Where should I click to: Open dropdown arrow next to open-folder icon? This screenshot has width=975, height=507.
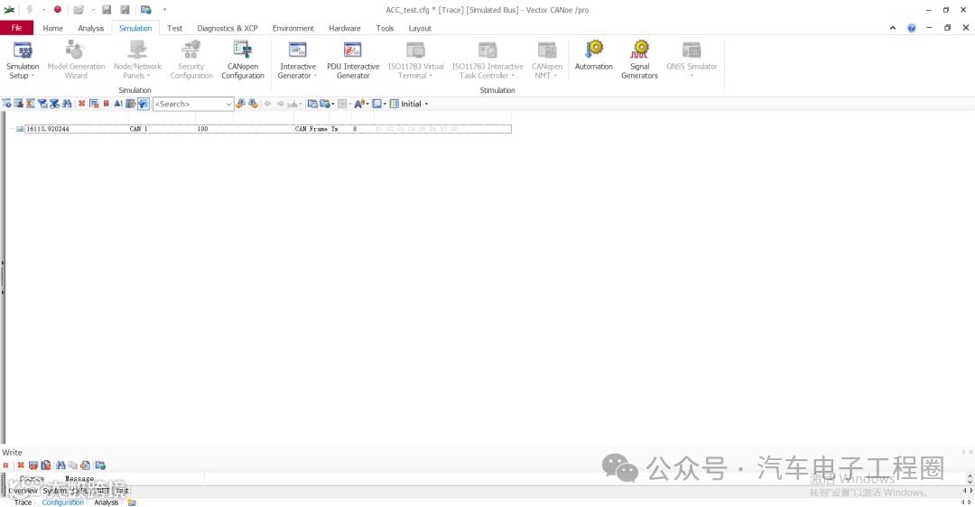point(93,9)
